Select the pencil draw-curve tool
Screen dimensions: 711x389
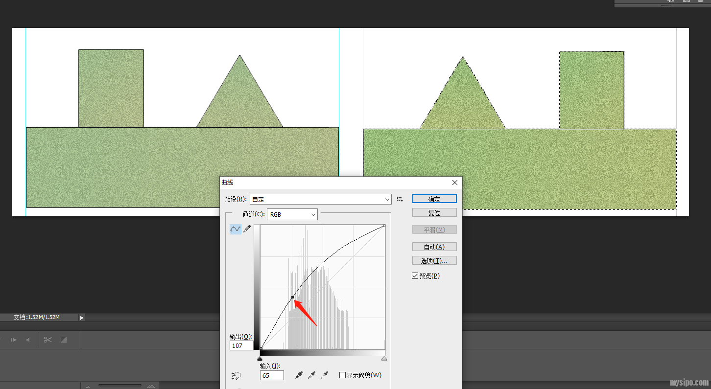coord(247,229)
